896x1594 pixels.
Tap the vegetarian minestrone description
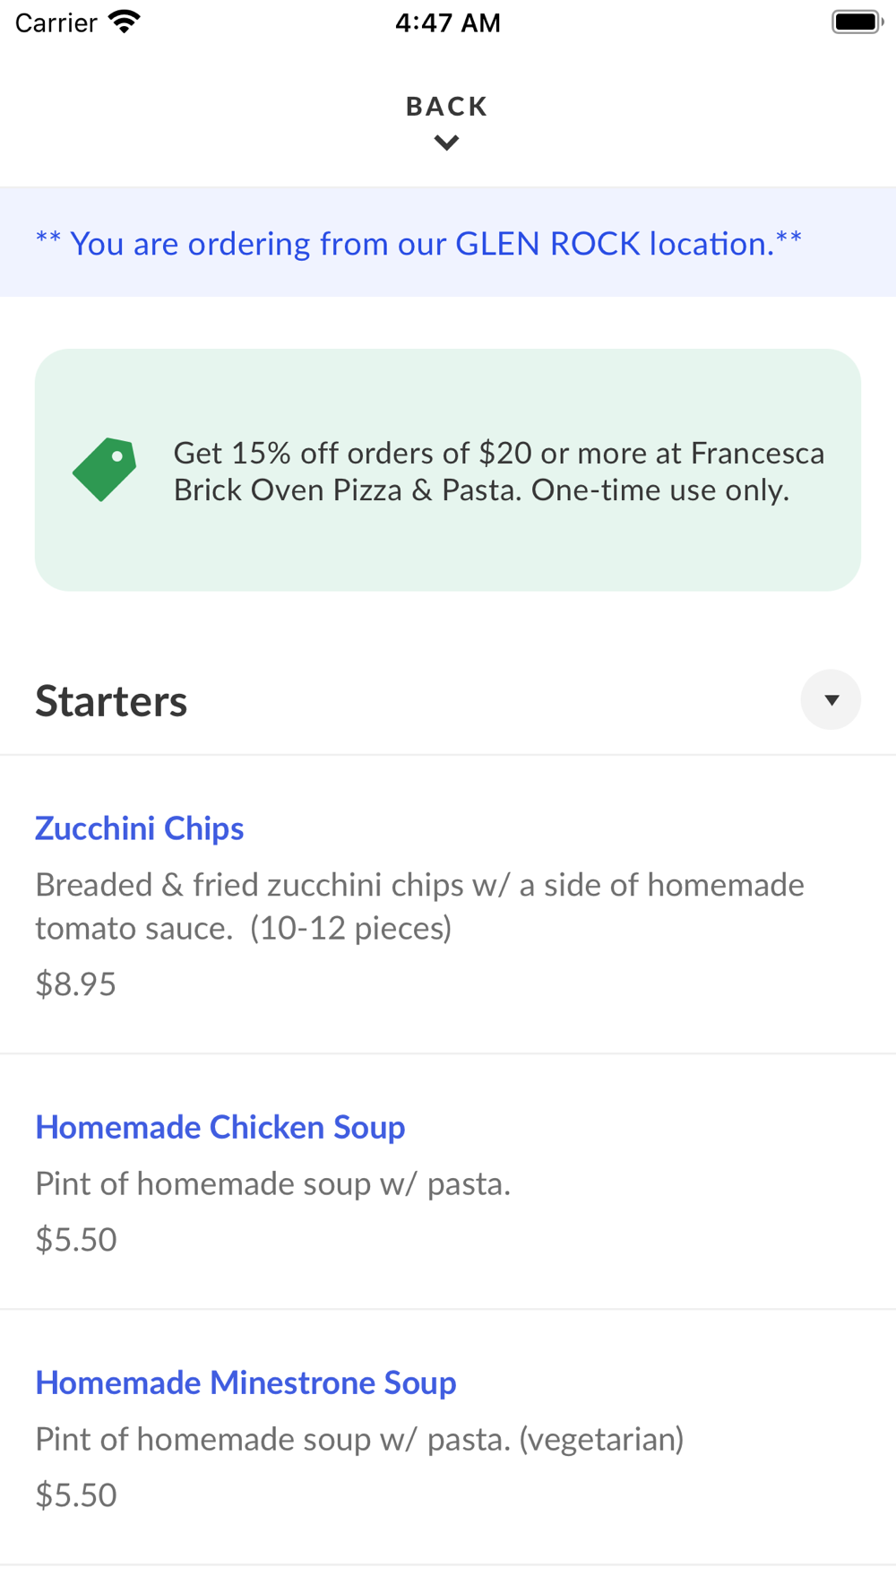(359, 1439)
